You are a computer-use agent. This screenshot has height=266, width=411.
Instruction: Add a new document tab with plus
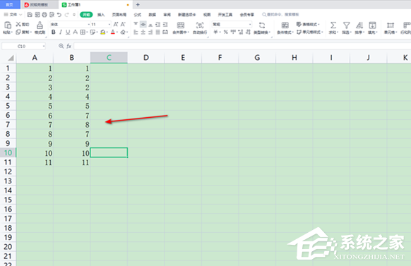click(138, 5)
